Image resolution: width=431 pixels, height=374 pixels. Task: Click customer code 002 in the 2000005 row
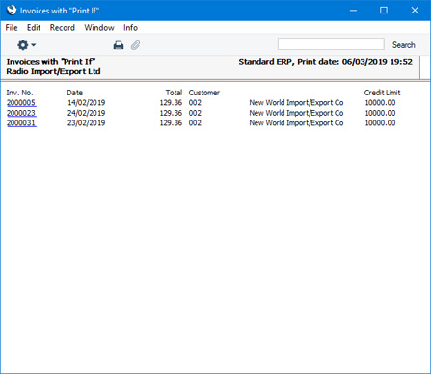point(195,103)
